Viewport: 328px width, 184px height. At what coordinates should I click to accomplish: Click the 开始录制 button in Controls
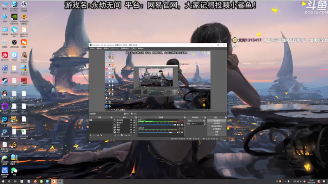216,123
